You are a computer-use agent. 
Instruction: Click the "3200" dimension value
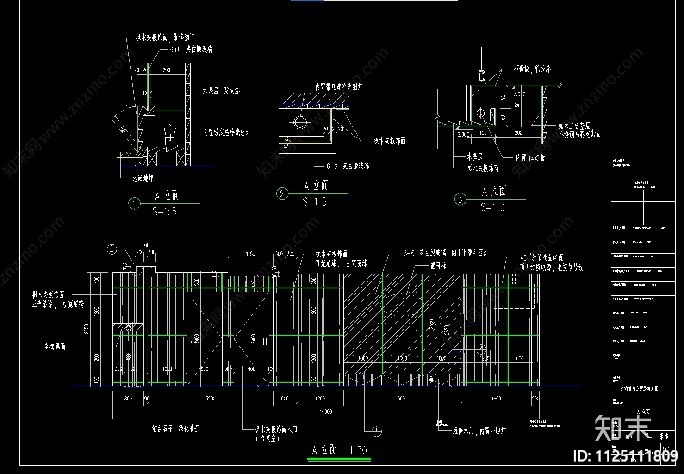point(210,399)
